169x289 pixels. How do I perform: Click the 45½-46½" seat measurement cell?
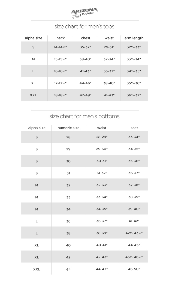[x=134, y=257]
